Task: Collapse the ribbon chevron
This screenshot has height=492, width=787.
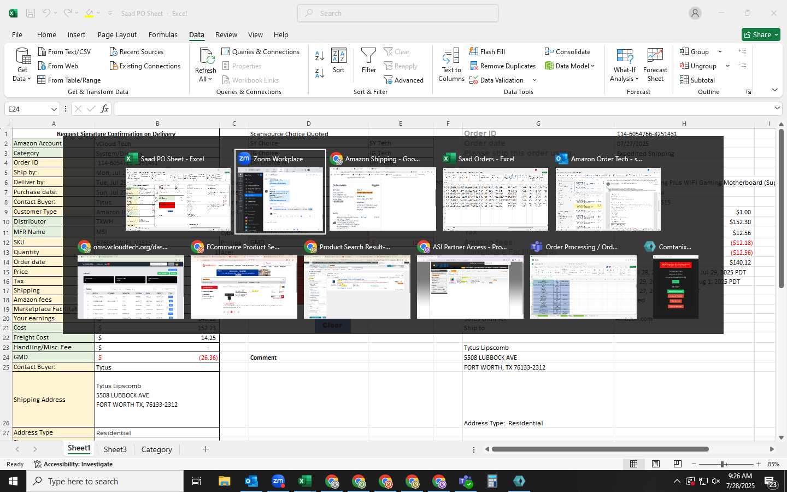Action: (x=774, y=90)
